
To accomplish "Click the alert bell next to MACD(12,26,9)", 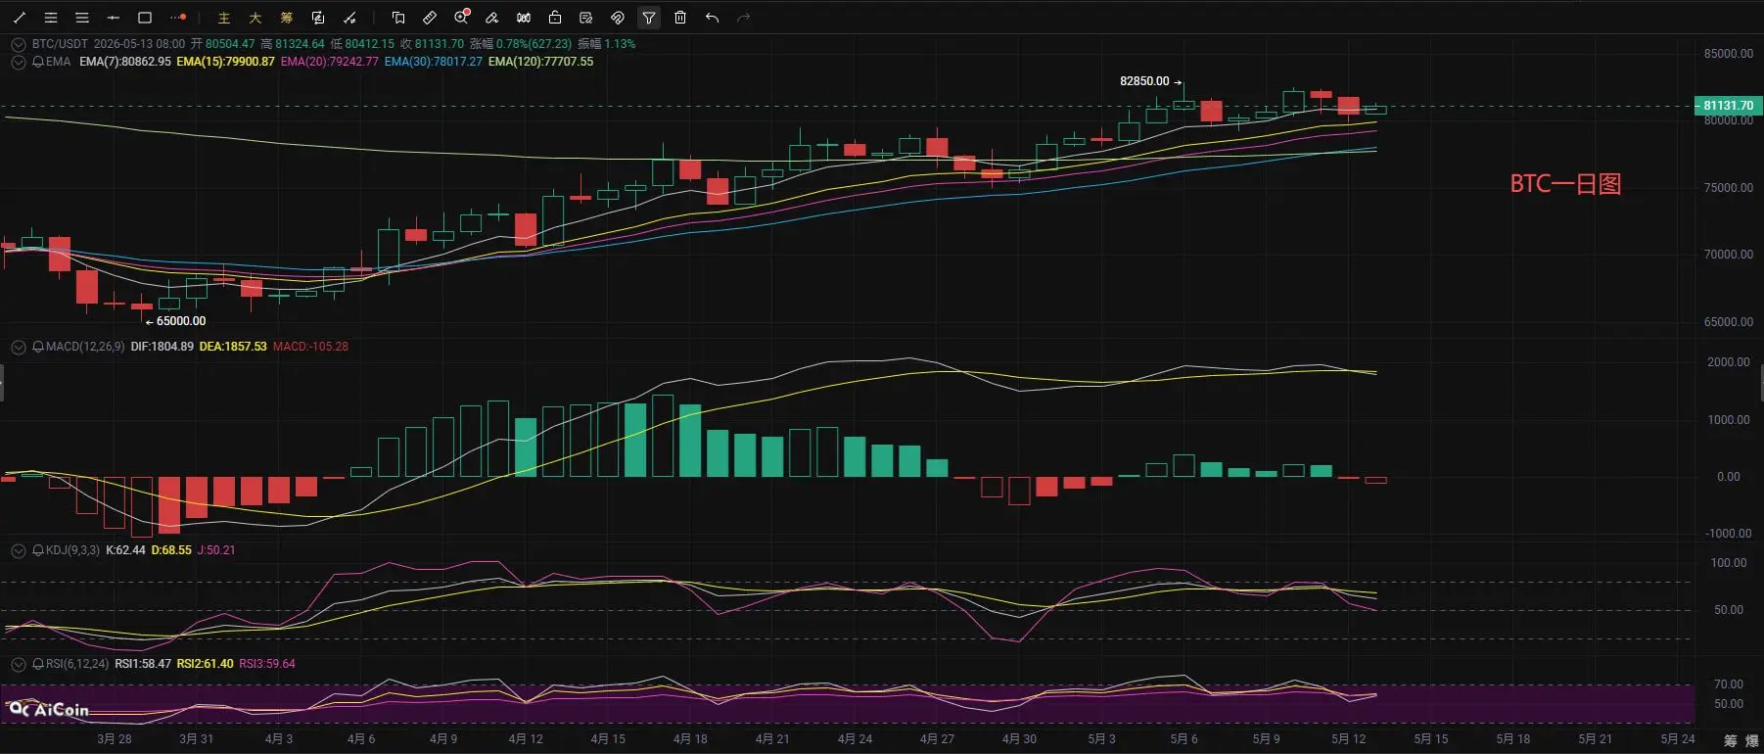I will (x=37, y=347).
